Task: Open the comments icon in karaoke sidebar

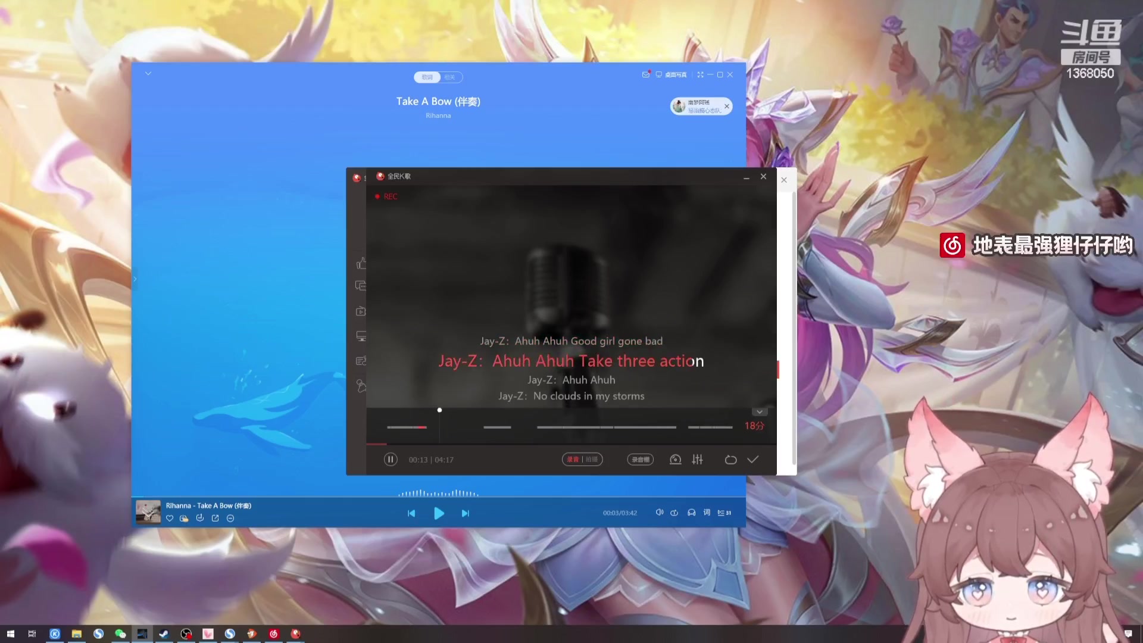Action: coord(361,286)
